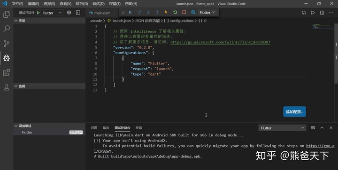This screenshot has height=170, width=338.
Task: Open debug console icon in debug sidebar header
Action: [x=78, y=13]
